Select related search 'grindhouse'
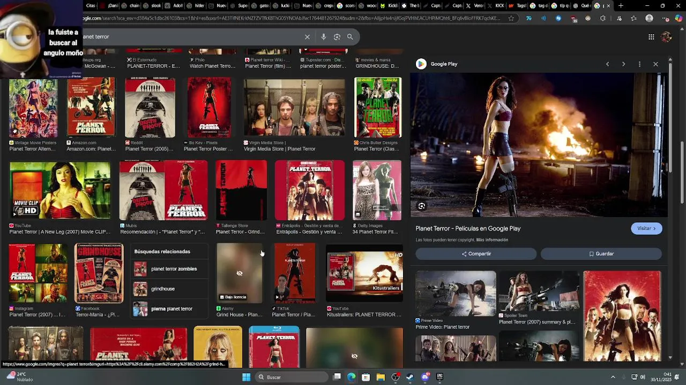The image size is (686, 385). coord(170,289)
